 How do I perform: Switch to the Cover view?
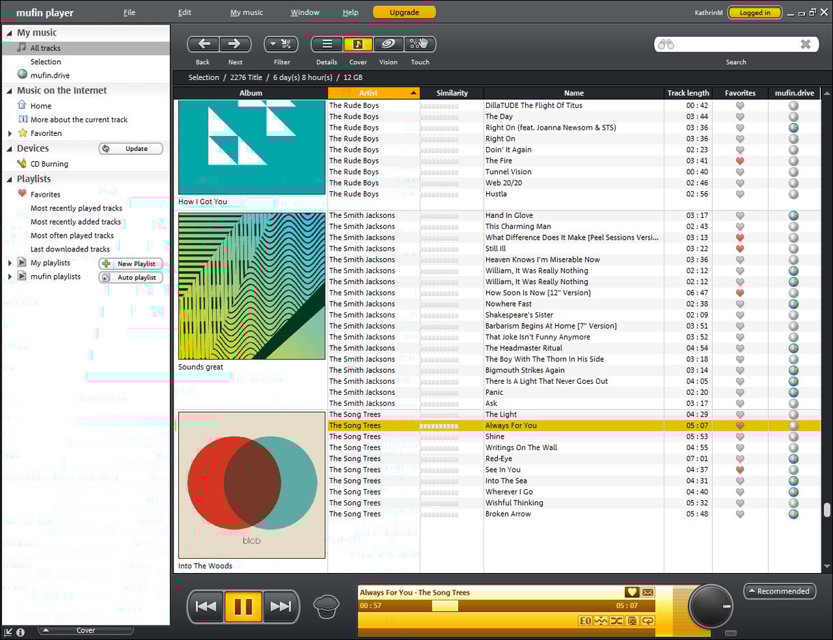[358, 44]
